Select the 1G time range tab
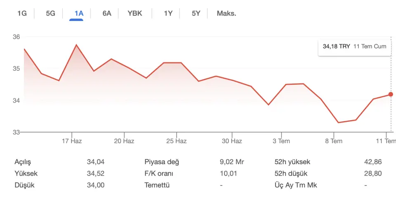 tap(22, 13)
